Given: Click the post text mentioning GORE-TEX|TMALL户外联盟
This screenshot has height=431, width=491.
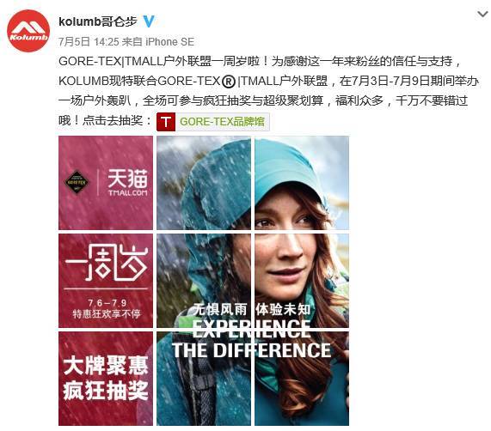Looking at the screenshot, I should 268,91.
